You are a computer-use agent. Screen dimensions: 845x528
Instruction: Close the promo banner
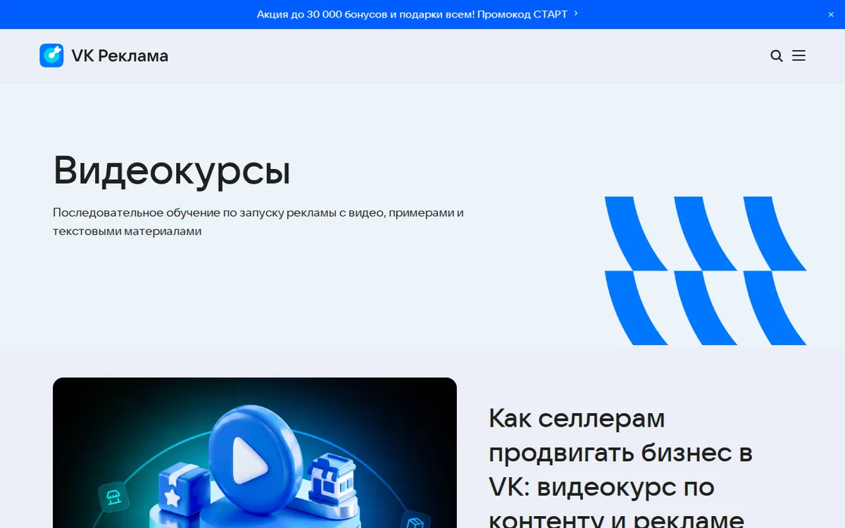point(831,14)
